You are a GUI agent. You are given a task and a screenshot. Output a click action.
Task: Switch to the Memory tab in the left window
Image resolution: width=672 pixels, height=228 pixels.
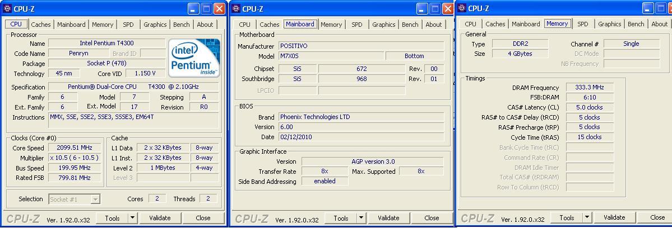pyautogui.click(x=103, y=25)
